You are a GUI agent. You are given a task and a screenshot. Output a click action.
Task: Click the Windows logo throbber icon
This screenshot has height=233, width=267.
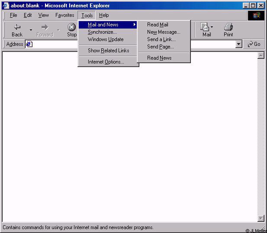coord(256,16)
